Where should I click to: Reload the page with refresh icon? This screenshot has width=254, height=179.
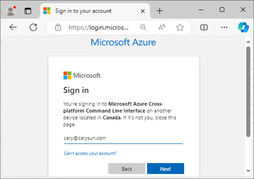point(33,27)
